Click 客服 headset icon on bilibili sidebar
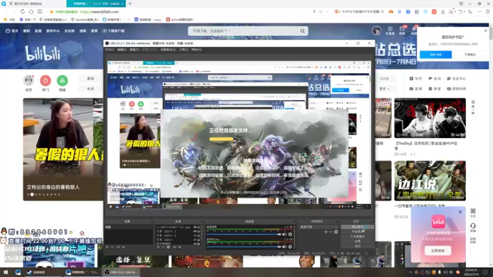The width and height of the screenshot is (493, 277). tap(473, 227)
